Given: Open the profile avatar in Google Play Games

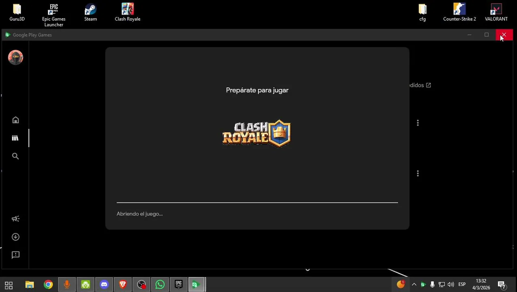Looking at the screenshot, I should point(15,57).
